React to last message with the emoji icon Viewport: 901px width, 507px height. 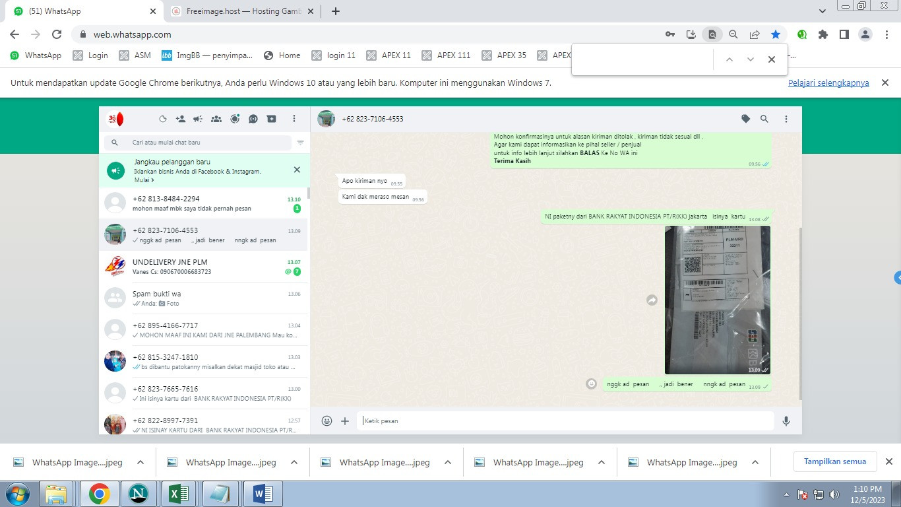point(592,384)
